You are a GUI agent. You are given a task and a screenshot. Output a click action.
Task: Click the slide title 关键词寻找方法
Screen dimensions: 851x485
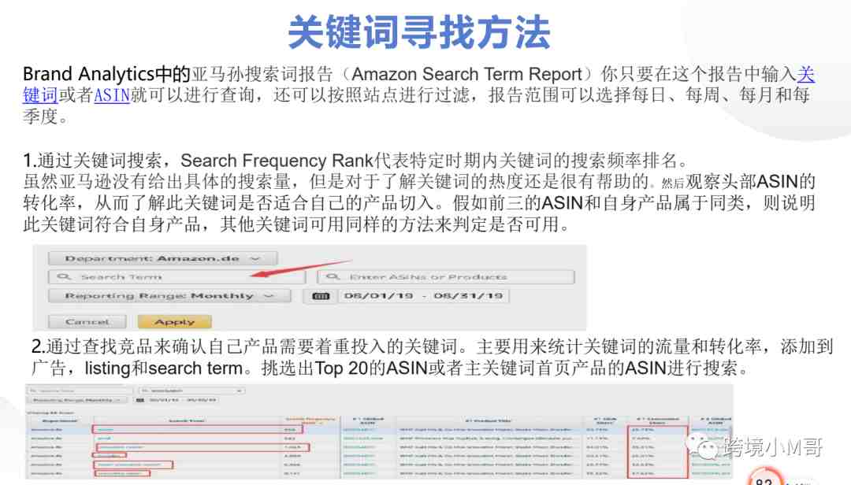tap(419, 32)
